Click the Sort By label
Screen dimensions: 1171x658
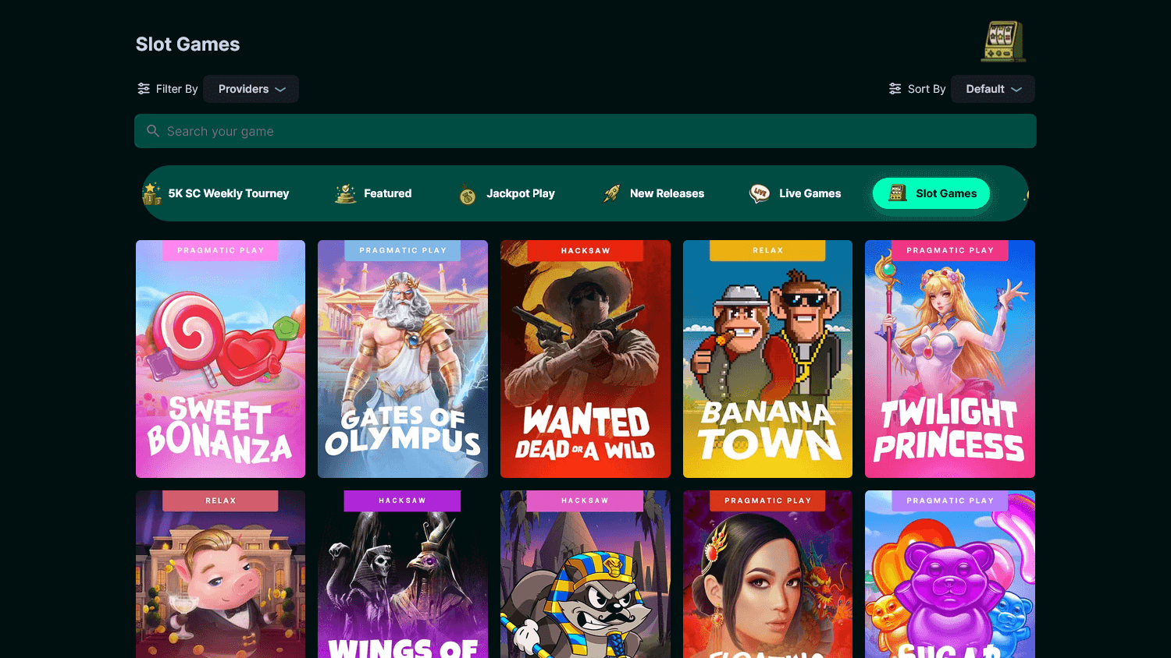pos(927,89)
